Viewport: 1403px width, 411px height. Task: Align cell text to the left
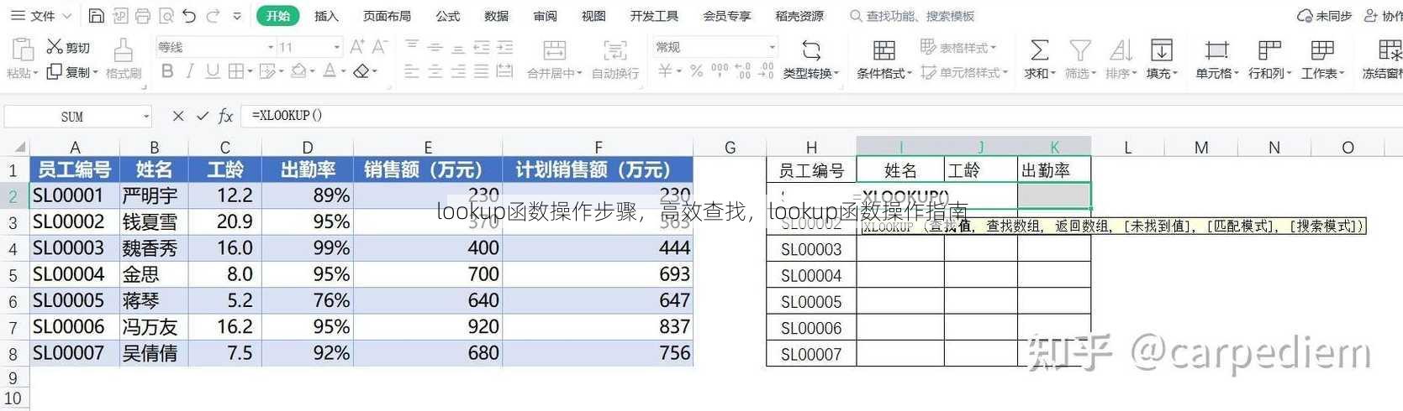tap(411, 72)
